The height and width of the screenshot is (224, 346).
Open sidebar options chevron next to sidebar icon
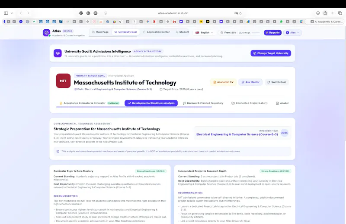coord(12,13)
